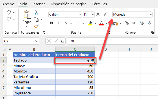Open the borders dropdown arrow
The height and width of the screenshot is (99, 158).
pos(83,23)
